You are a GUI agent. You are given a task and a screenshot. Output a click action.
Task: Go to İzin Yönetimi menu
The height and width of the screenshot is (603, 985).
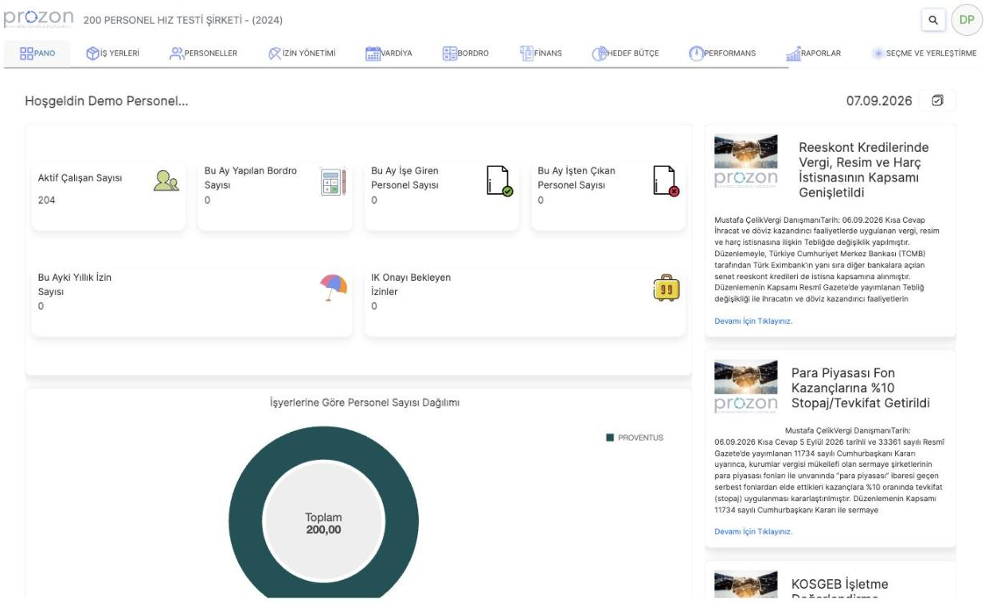tap(302, 53)
